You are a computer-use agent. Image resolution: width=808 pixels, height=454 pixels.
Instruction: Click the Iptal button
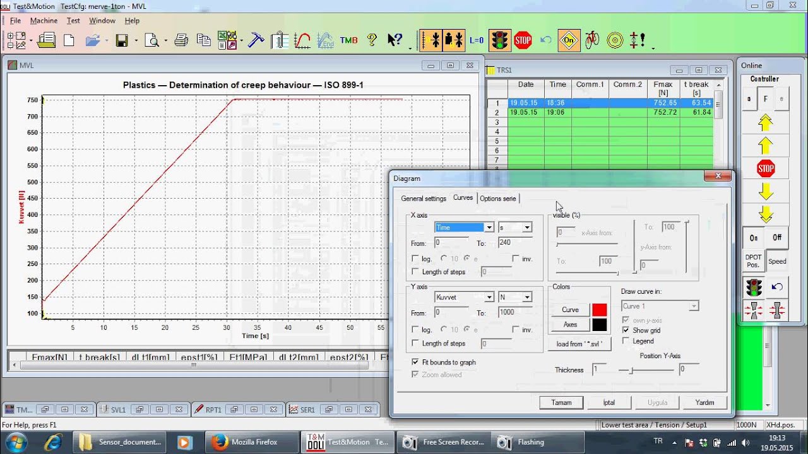pos(609,402)
